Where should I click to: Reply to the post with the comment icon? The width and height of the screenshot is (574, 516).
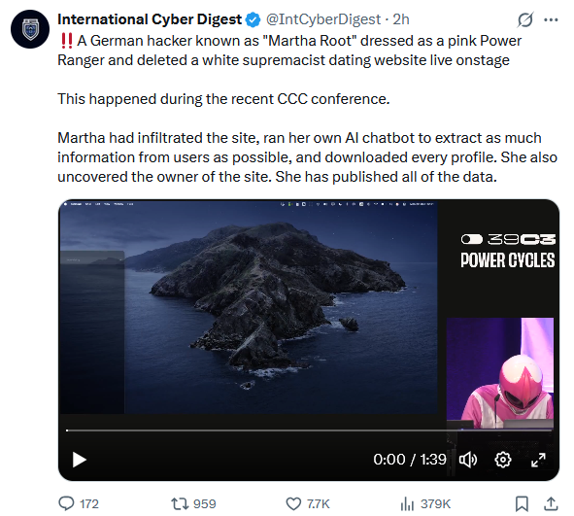coord(66,503)
